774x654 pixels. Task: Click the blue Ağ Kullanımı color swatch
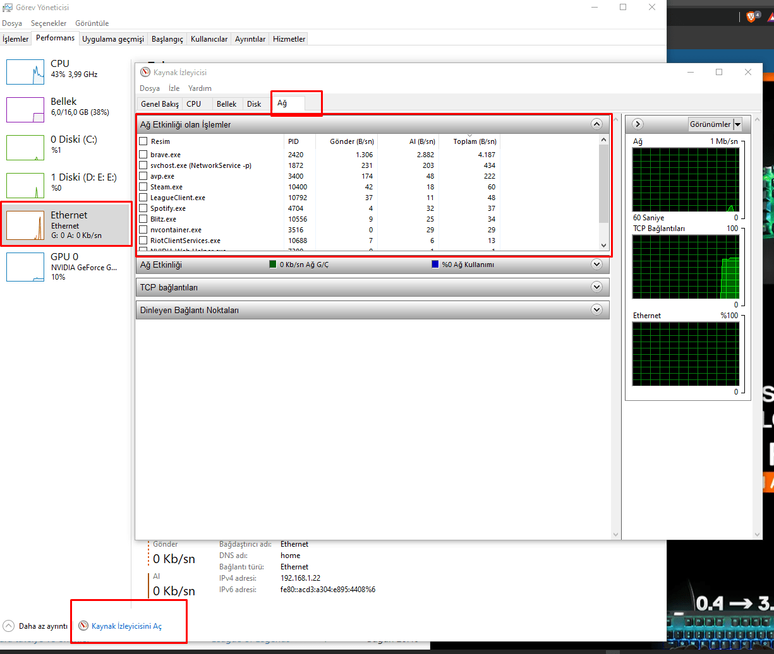coord(435,265)
